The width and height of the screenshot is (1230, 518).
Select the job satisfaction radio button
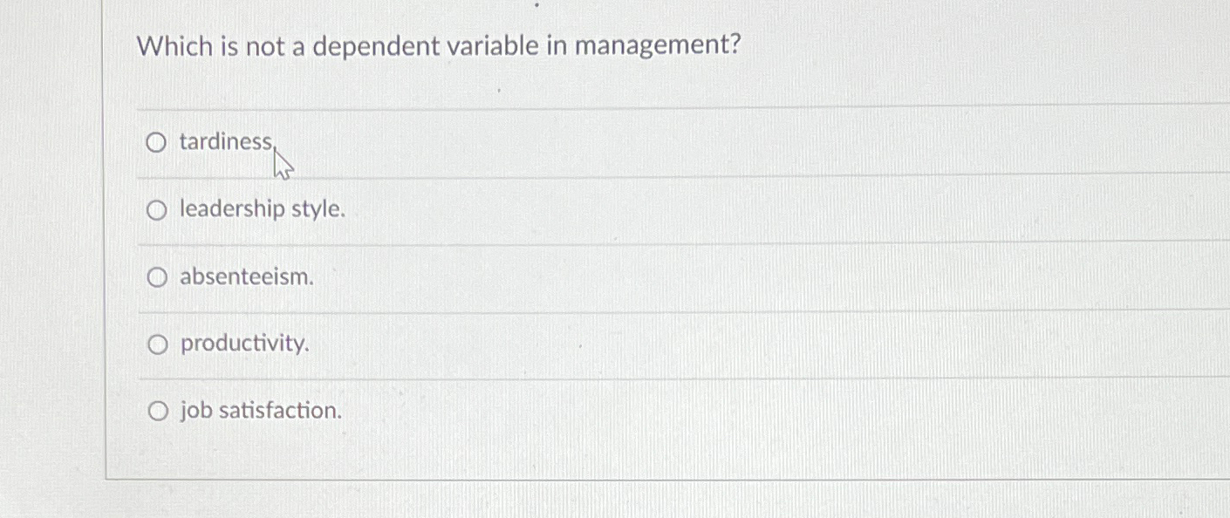click(x=158, y=411)
